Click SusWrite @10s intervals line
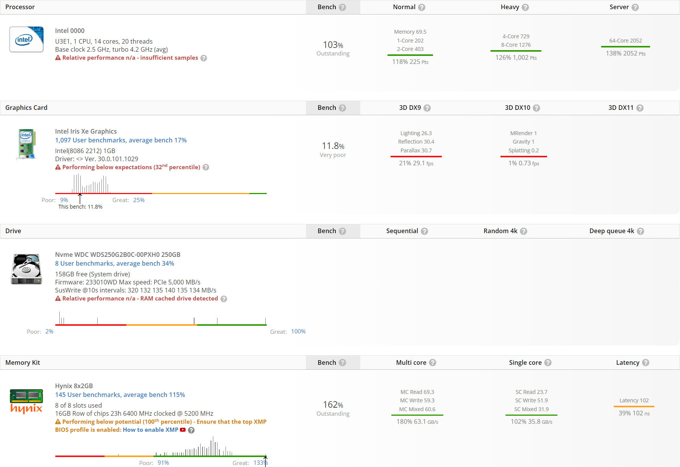 (x=136, y=290)
